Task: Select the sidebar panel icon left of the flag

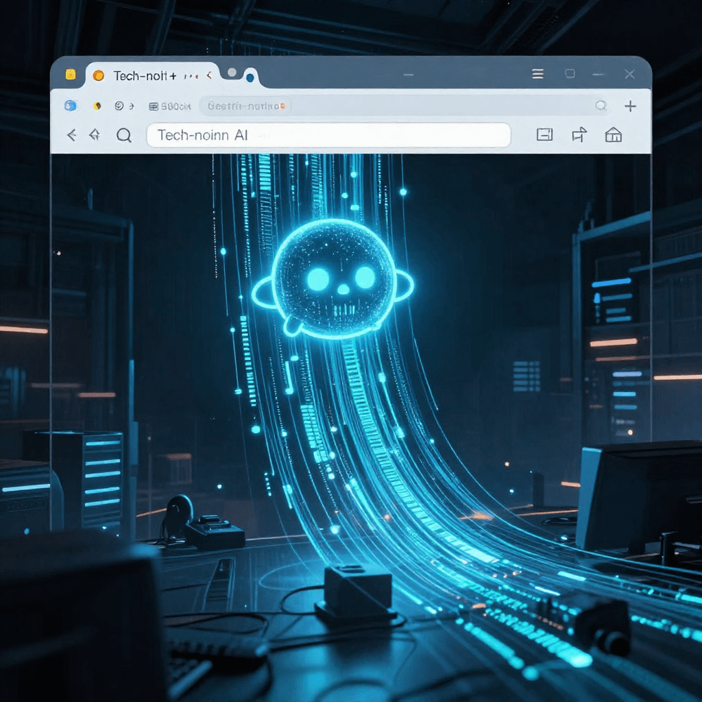Action: 545,135
